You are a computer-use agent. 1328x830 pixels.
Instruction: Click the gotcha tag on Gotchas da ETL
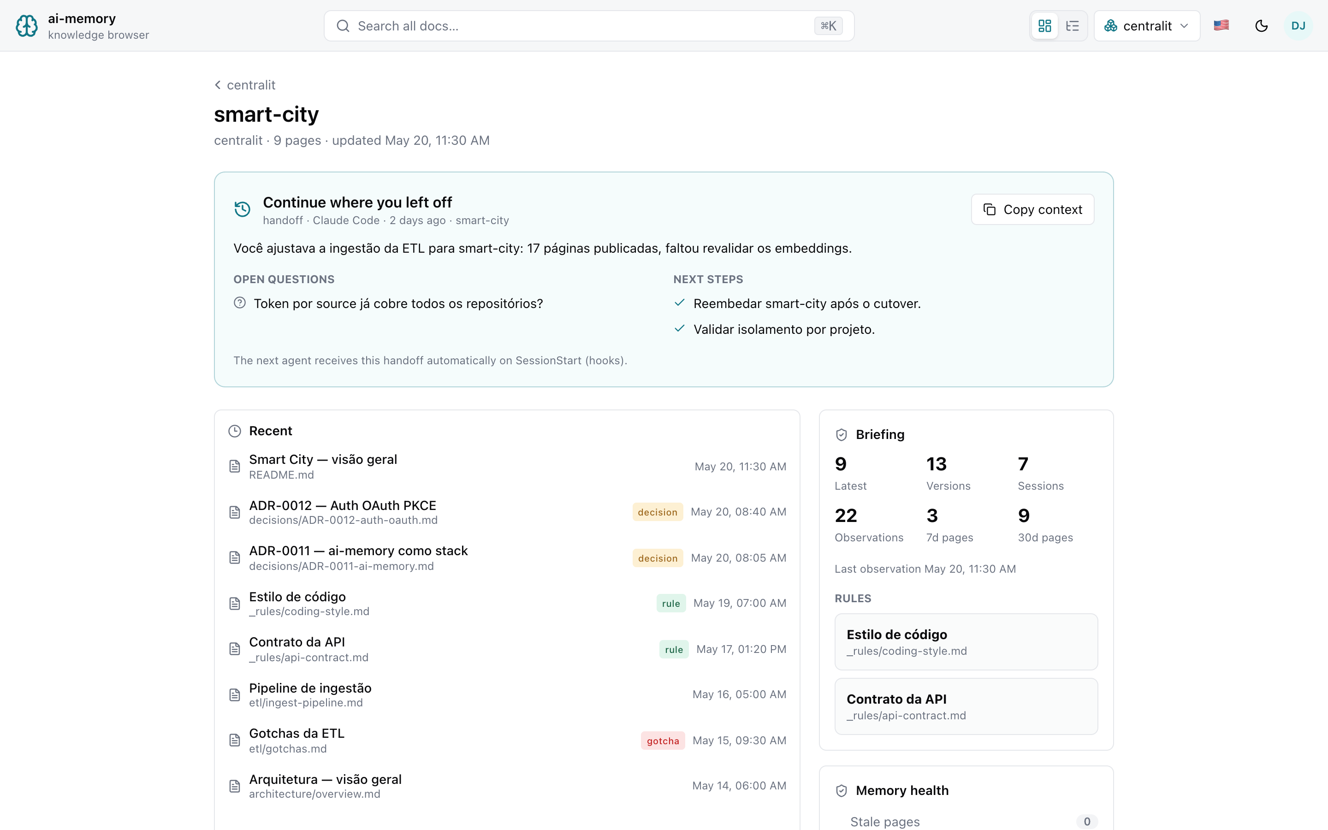click(x=663, y=741)
